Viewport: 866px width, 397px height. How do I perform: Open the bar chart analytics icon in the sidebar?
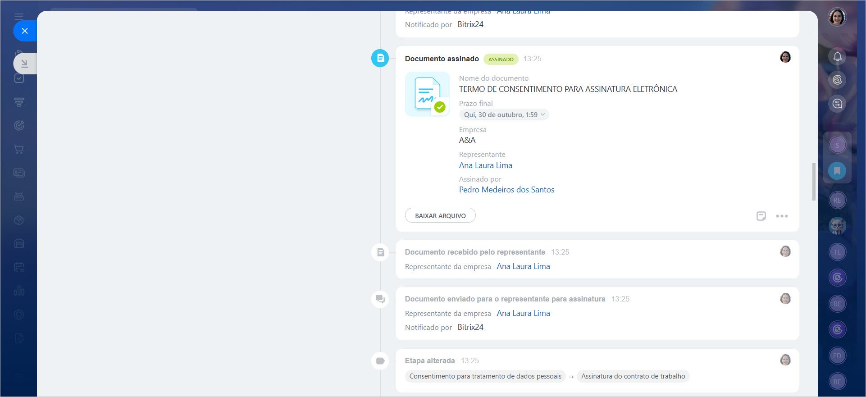coord(19,291)
